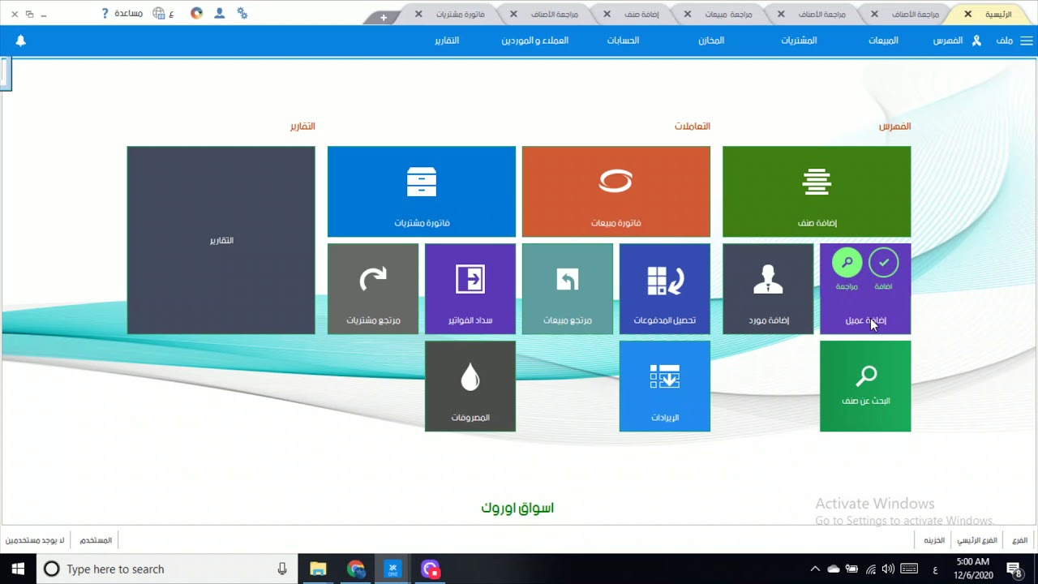
Task: Open the فاتورة مبيعات orange tile
Action: coord(616,191)
